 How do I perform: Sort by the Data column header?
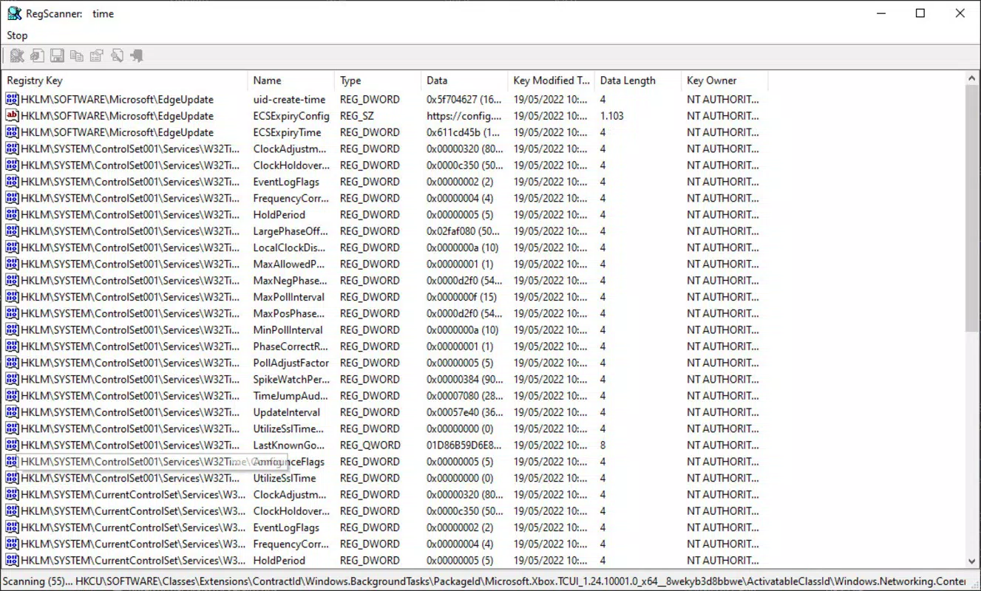(x=464, y=81)
